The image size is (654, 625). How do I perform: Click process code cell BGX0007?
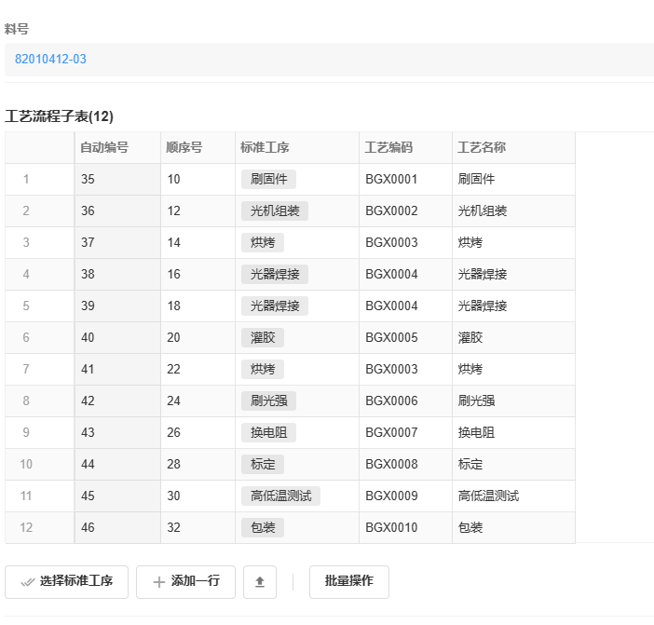391,432
